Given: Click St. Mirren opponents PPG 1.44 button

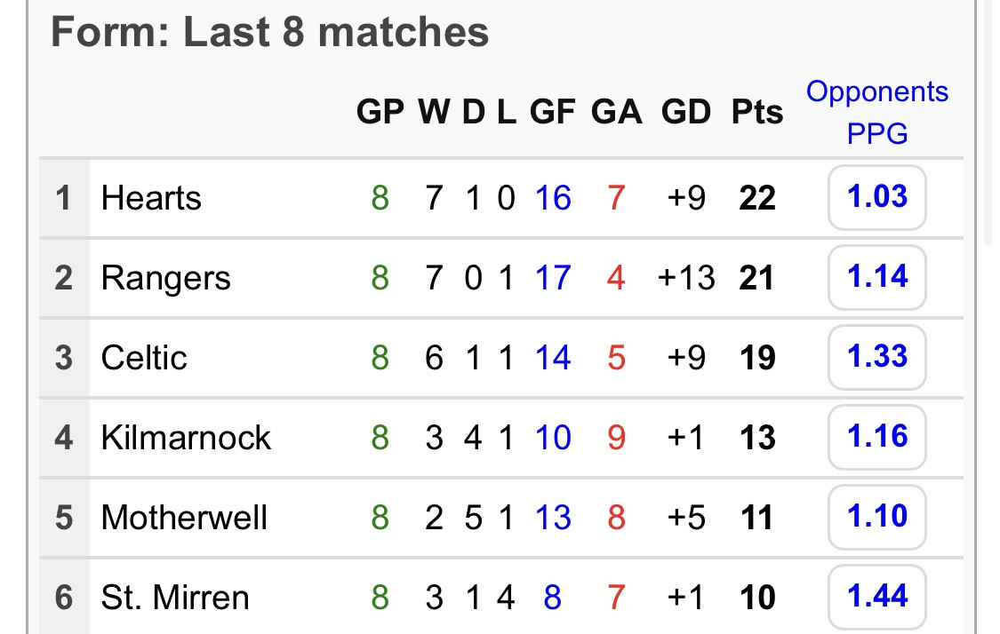Looking at the screenshot, I should click(876, 597).
